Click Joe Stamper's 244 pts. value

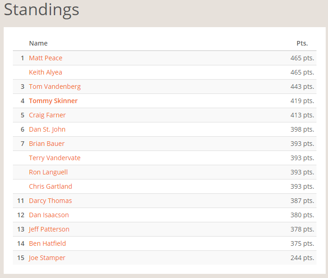[x=302, y=258]
